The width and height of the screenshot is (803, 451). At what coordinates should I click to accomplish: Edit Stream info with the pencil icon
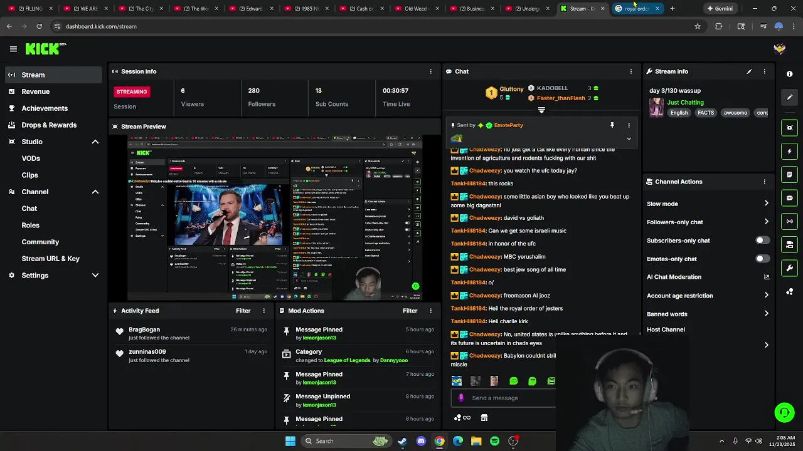coord(749,71)
